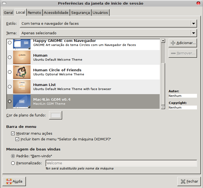This screenshot has height=188, width=203.
Task: Toggle Mostrar menu ações checkbox
Action: (13, 133)
